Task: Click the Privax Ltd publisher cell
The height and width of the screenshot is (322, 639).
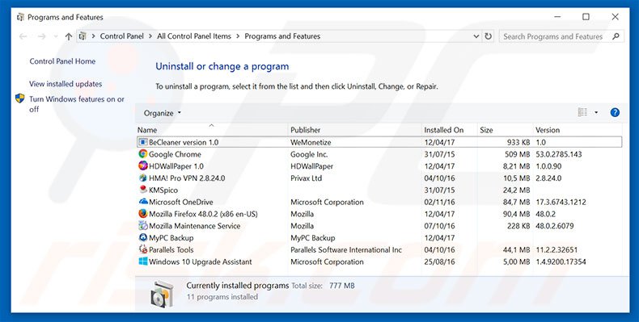Action: pyautogui.click(x=306, y=178)
